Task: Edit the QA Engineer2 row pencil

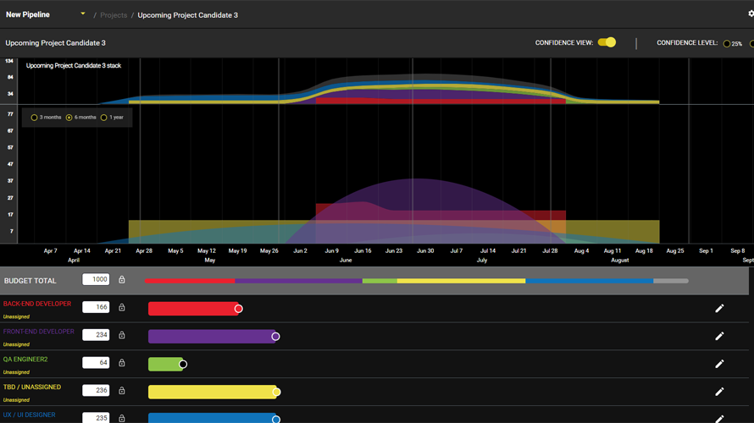Action: [x=719, y=364]
